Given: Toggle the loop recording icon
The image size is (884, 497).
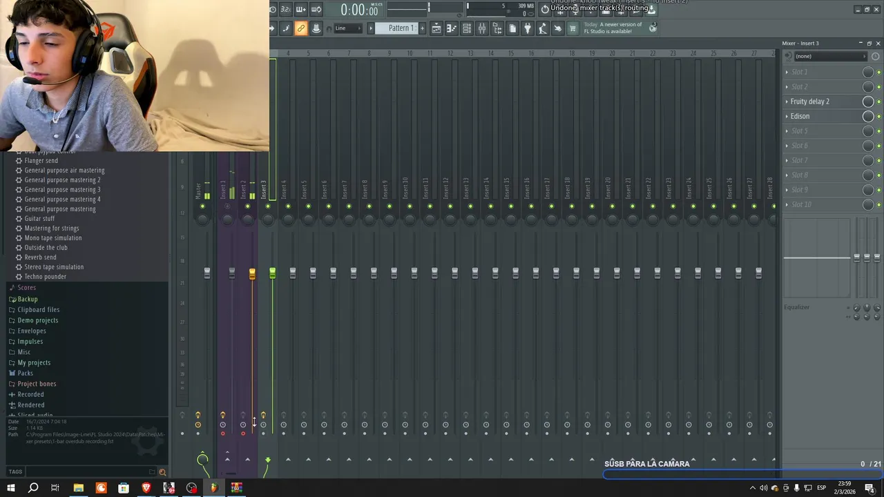Looking at the screenshot, I should [317, 9].
